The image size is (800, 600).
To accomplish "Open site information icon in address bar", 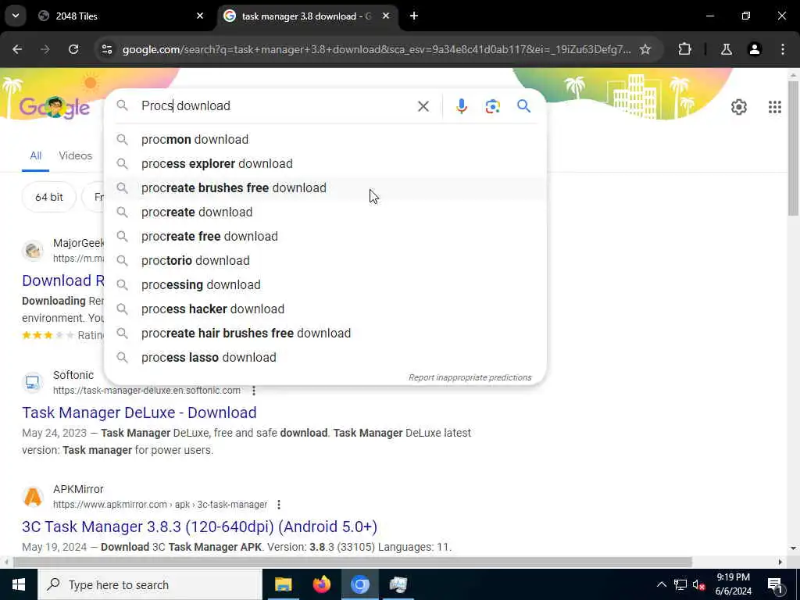I will 106,49.
